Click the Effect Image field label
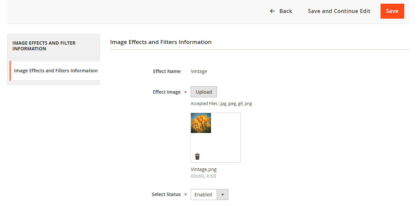The height and width of the screenshot is (206, 419). (167, 92)
